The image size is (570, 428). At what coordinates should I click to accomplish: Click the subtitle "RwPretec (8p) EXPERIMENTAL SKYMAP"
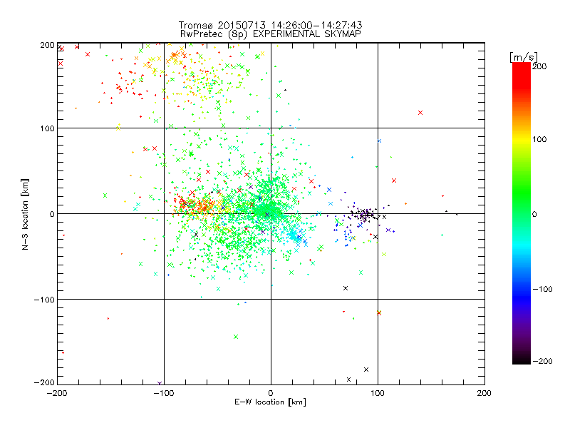pos(271,34)
